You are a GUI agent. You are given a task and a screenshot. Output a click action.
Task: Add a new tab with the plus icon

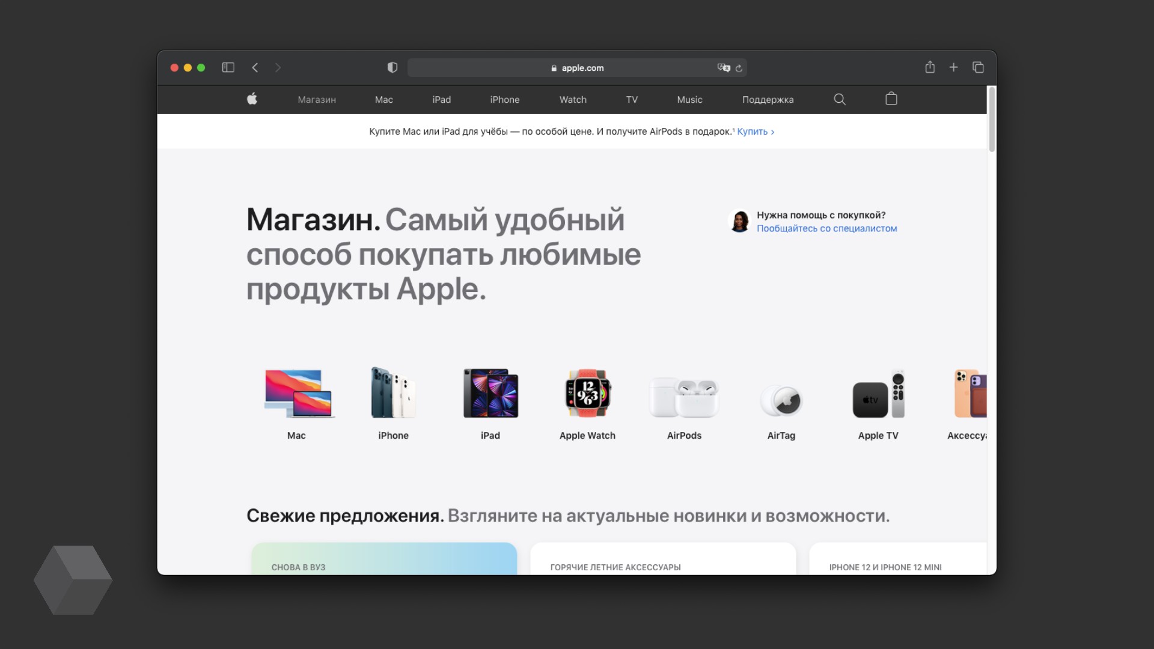953,67
